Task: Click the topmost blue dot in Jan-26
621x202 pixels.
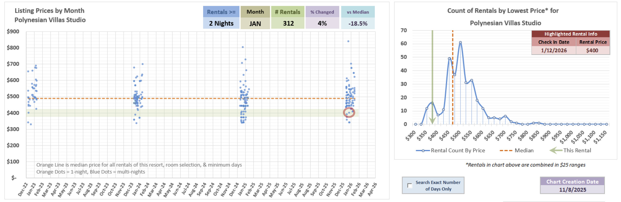Action: point(348,41)
